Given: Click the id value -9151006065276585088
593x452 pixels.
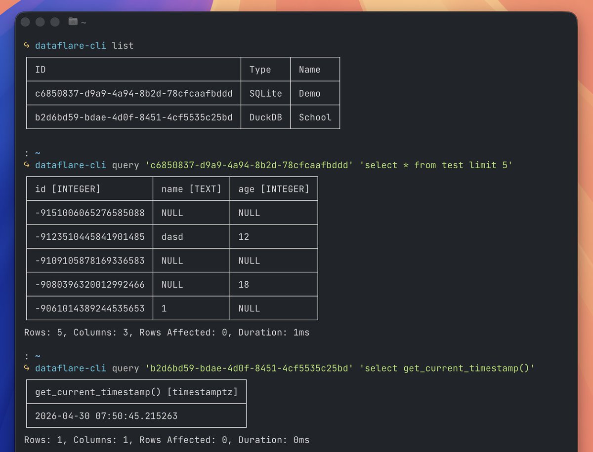Looking at the screenshot, I should 90,213.
